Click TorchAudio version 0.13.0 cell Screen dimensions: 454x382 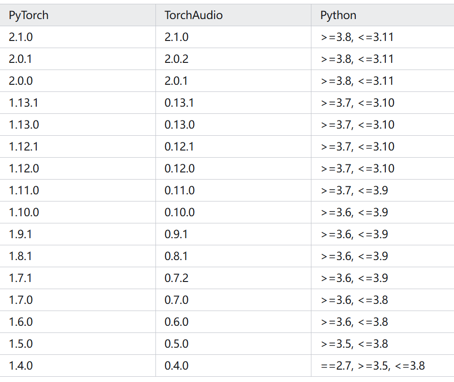point(233,125)
